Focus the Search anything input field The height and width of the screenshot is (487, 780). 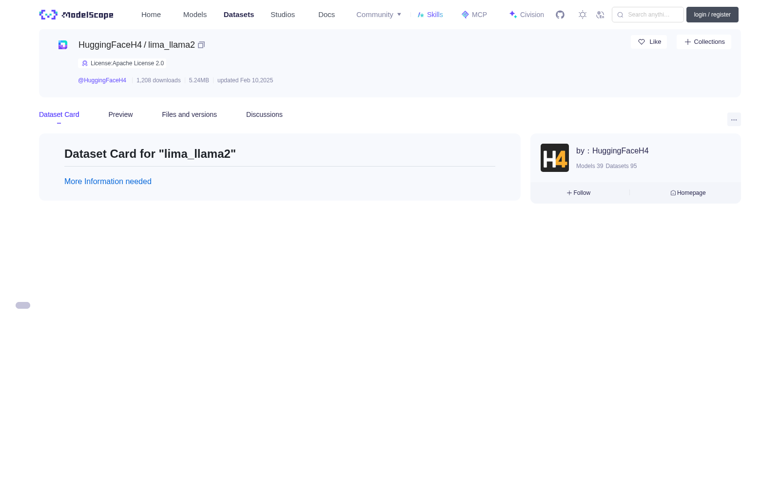pyautogui.click(x=648, y=15)
